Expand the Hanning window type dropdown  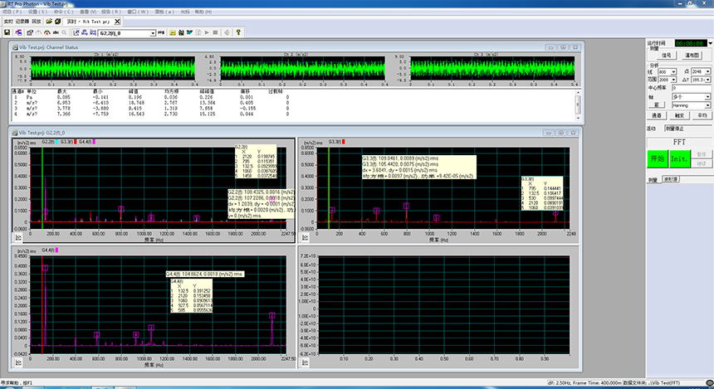(x=707, y=105)
